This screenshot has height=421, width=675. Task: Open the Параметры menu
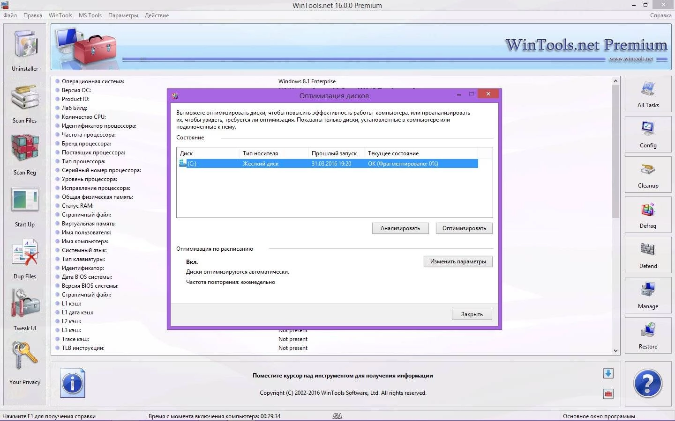123,15
